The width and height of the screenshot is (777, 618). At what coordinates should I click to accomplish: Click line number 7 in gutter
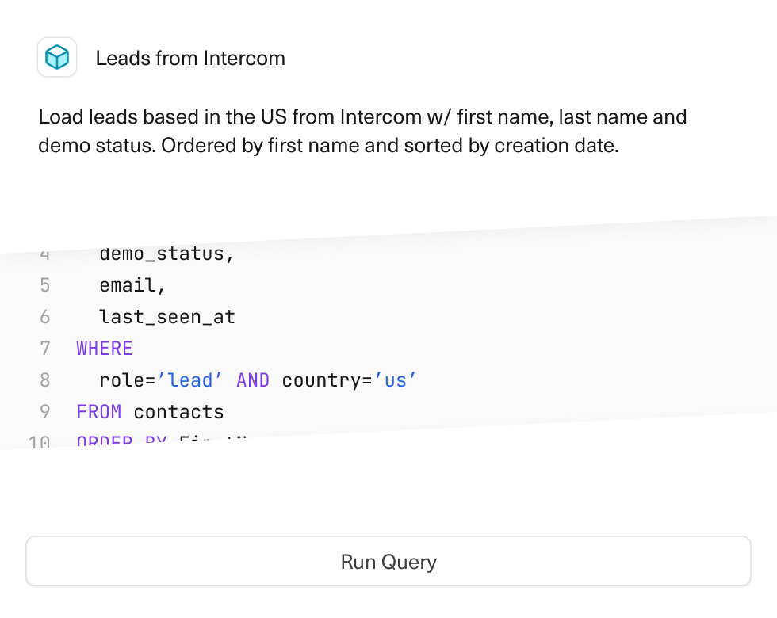click(x=44, y=349)
